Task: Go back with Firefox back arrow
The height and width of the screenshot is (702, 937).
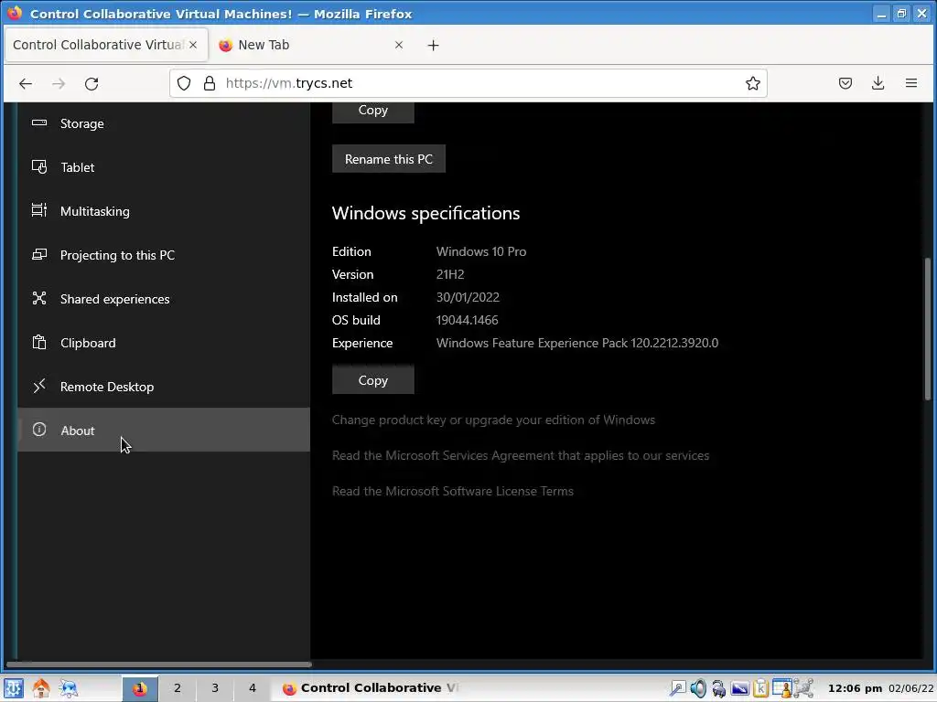Action: [26, 83]
